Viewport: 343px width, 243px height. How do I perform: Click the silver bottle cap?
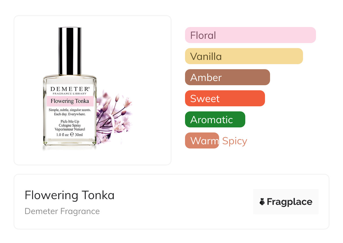pos(70,51)
